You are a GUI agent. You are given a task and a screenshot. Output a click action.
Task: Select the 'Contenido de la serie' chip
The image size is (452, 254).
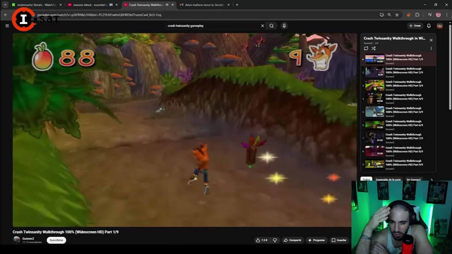coord(388,180)
